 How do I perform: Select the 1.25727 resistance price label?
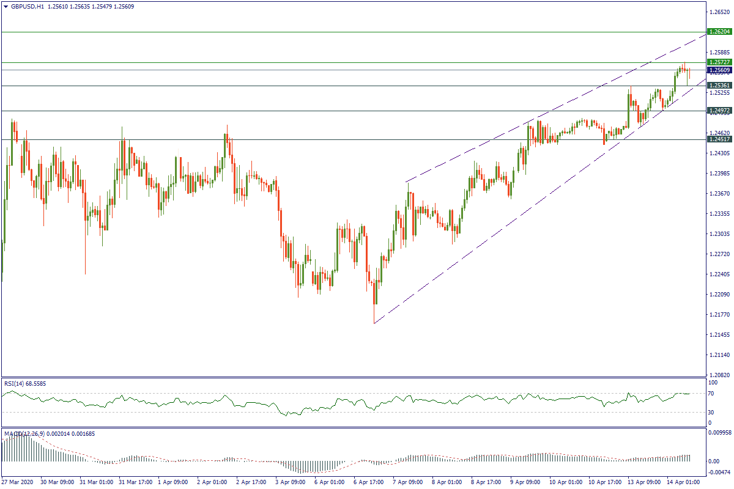tap(719, 62)
